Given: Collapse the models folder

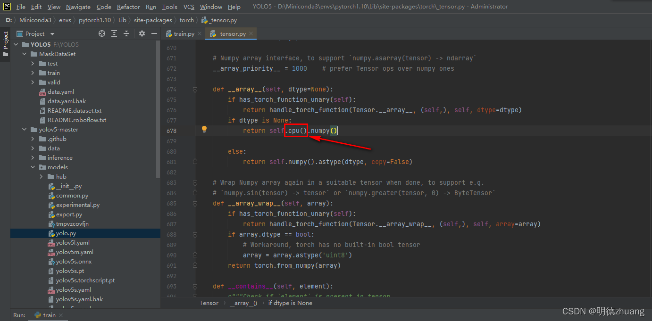Looking at the screenshot, I should point(33,167).
